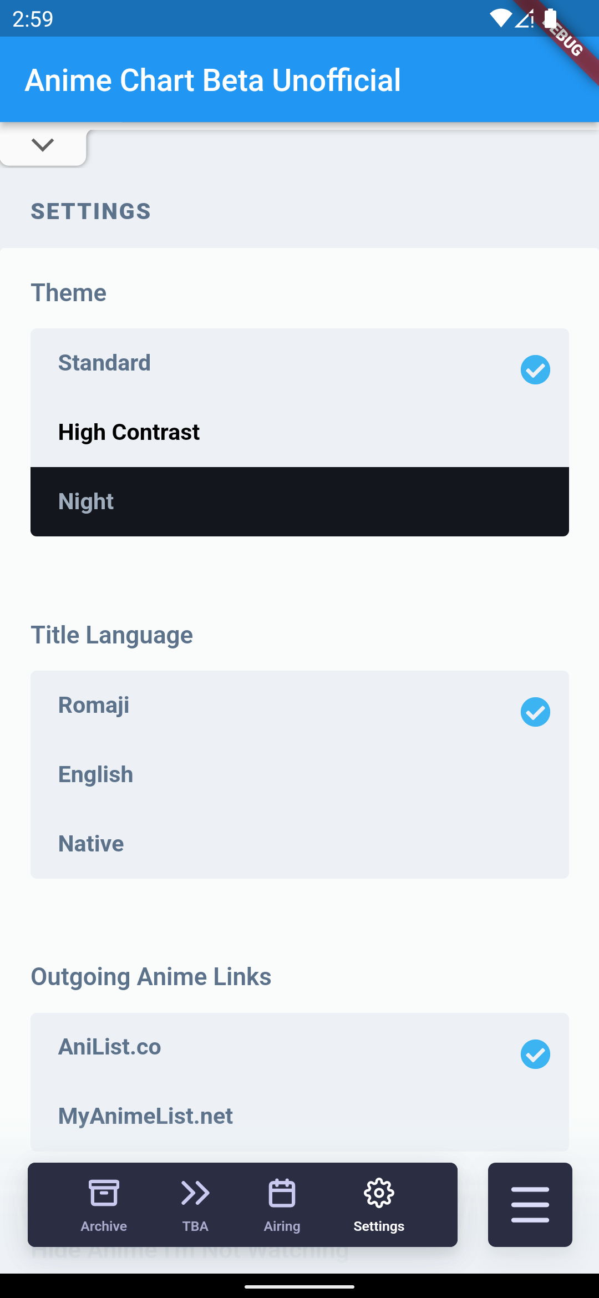Select English title language
Viewport: 599px width, 1298px height.
pyautogui.click(x=299, y=774)
